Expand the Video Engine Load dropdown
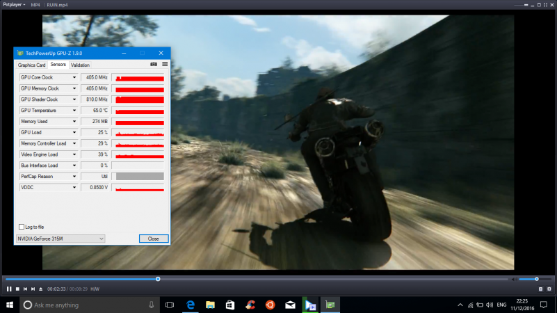This screenshot has width=557, height=313. 74,154
